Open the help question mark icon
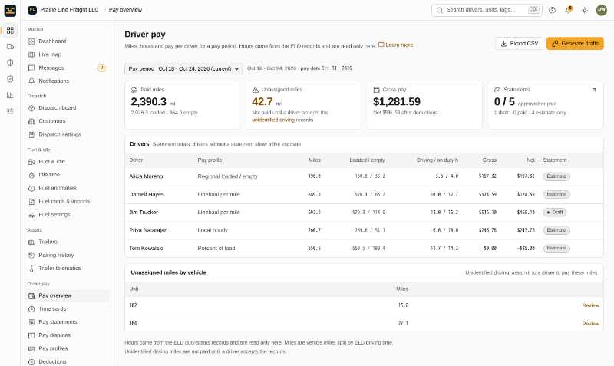Viewport: 614px width, 366px height. 552,10
